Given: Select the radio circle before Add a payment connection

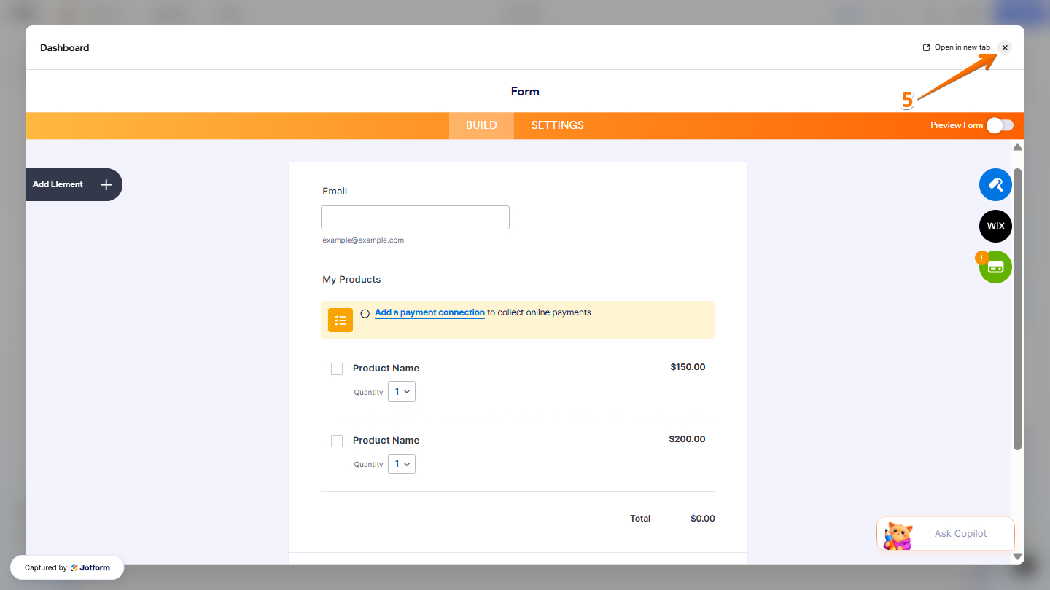Looking at the screenshot, I should pos(365,314).
